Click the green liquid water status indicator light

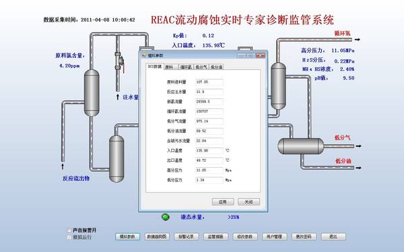tap(166, 217)
